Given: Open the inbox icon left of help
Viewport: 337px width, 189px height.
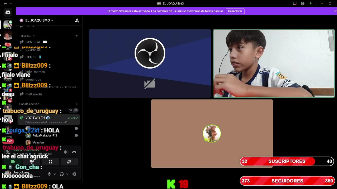Looking at the screenshot, I should [295, 3].
